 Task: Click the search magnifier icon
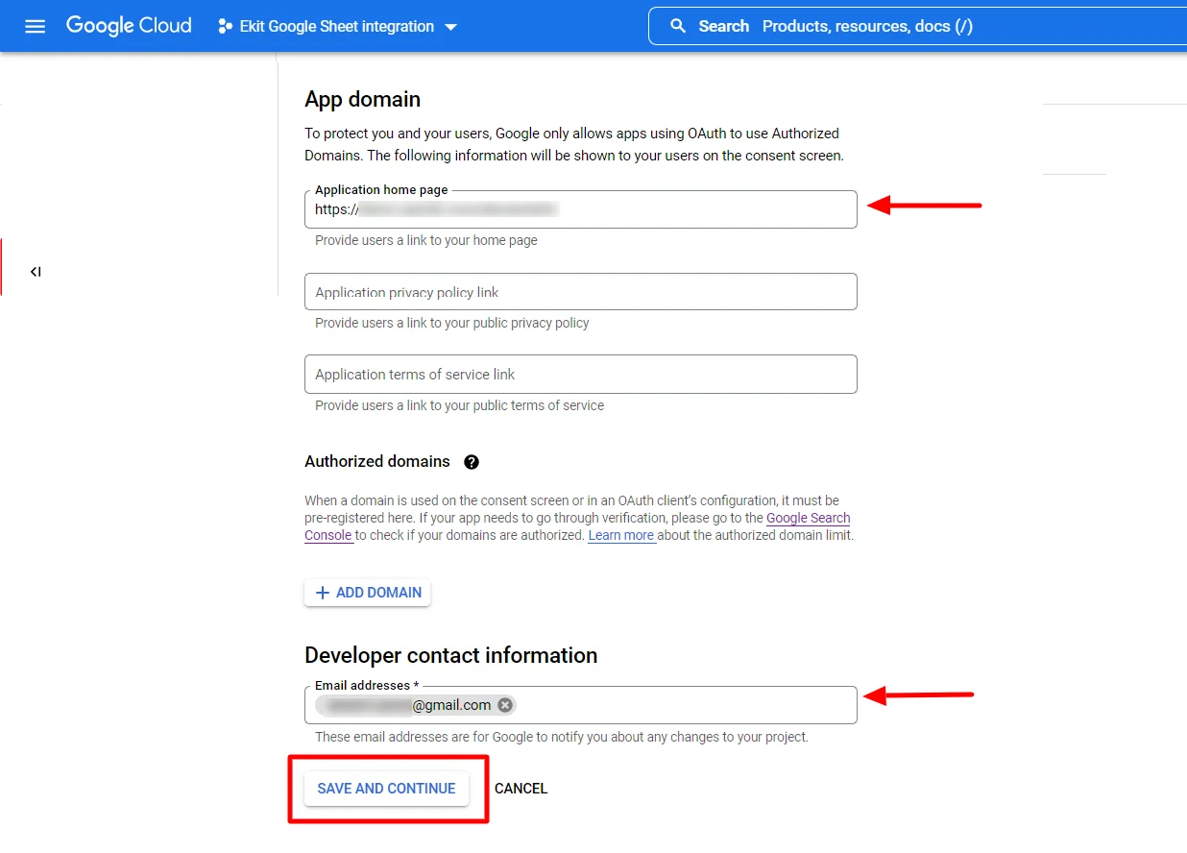click(x=679, y=26)
